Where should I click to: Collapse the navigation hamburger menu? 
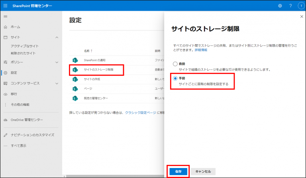pyautogui.click(x=5, y=16)
